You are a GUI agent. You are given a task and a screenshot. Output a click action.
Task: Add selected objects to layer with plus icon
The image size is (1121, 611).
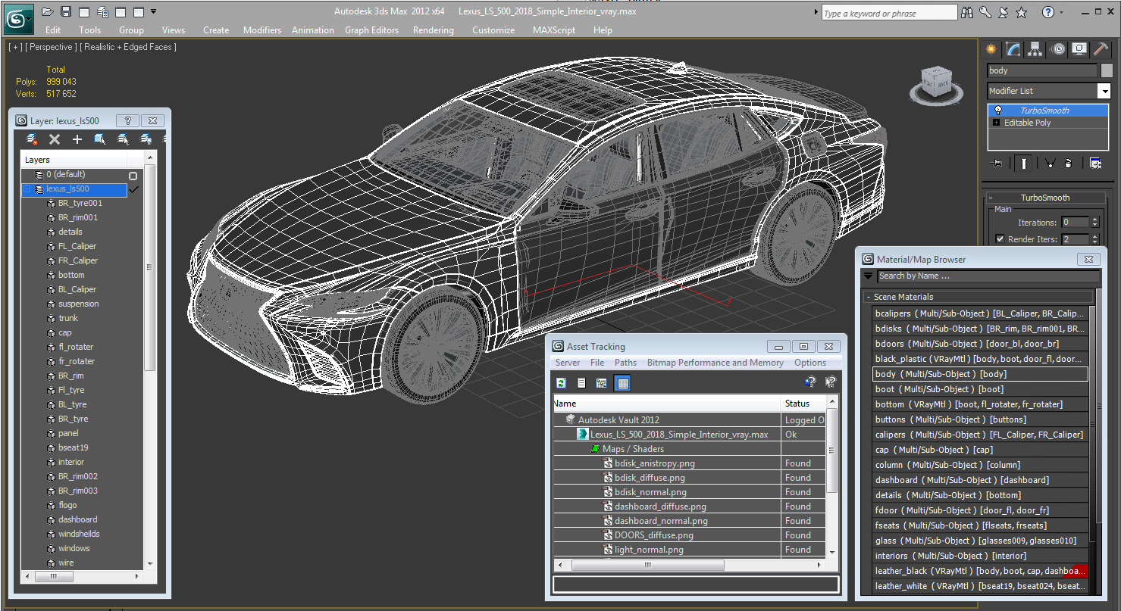pyautogui.click(x=77, y=139)
